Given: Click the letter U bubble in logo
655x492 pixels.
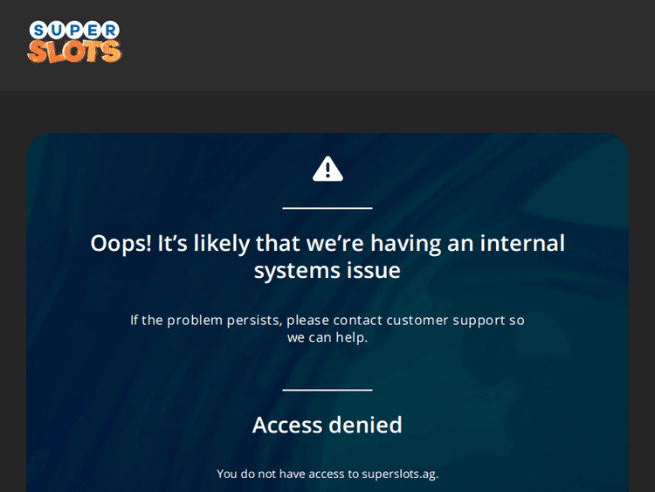Looking at the screenshot, I should [57, 30].
